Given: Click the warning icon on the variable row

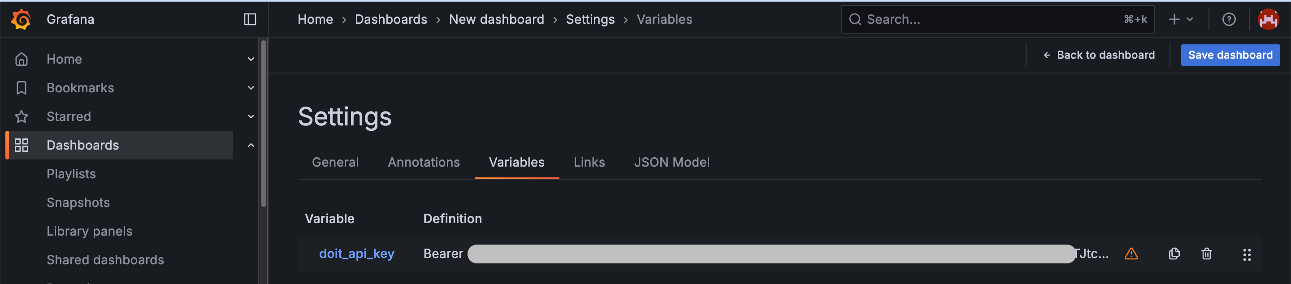Looking at the screenshot, I should pyautogui.click(x=1132, y=254).
